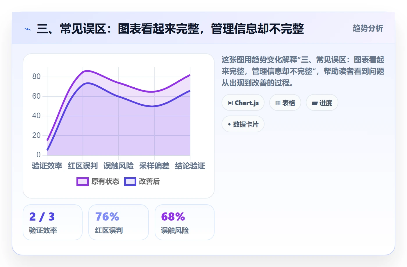Click the 红区误判 x-axis label
The height and width of the screenshot is (267, 407).
click(x=83, y=166)
